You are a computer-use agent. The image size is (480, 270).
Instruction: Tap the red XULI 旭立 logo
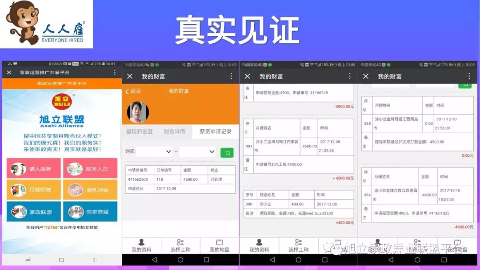(62, 102)
